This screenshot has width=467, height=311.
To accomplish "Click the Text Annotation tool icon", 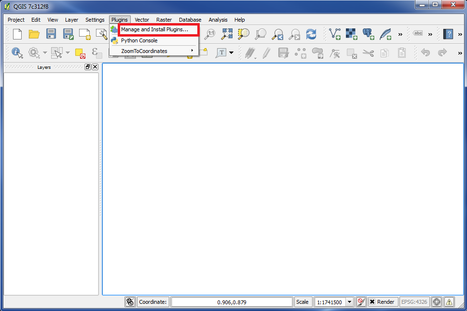I will coord(221,53).
